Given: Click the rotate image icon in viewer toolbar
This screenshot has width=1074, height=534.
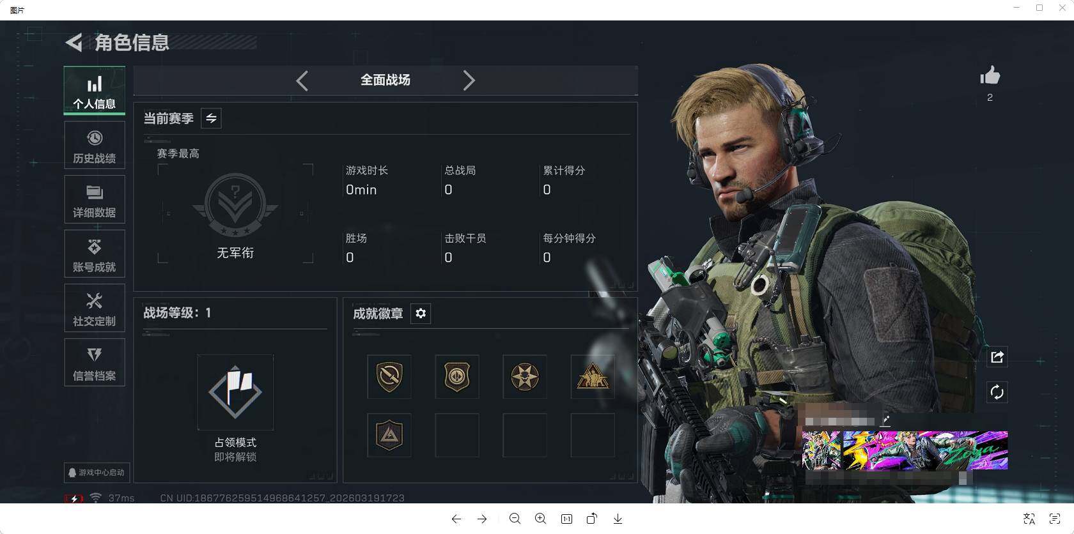Looking at the screenshot, I should [592, 519].
